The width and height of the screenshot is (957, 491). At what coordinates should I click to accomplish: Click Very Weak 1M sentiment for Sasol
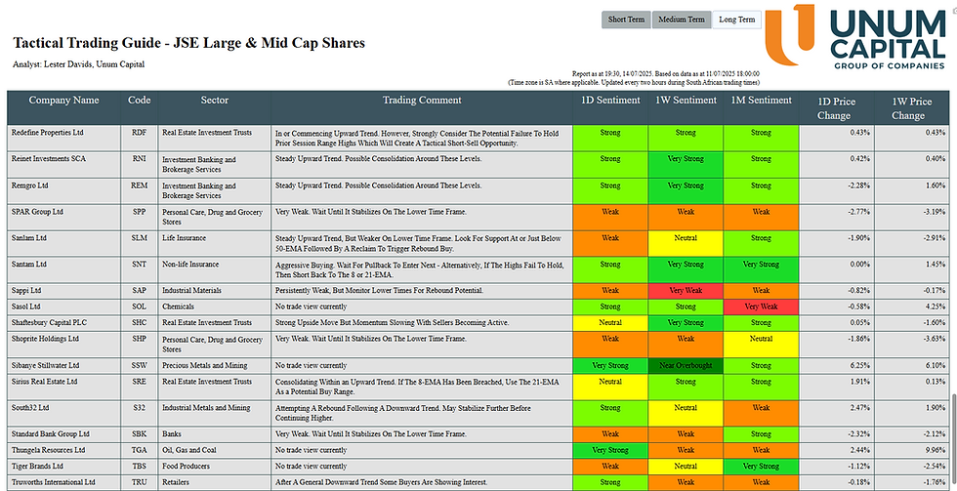761,307
